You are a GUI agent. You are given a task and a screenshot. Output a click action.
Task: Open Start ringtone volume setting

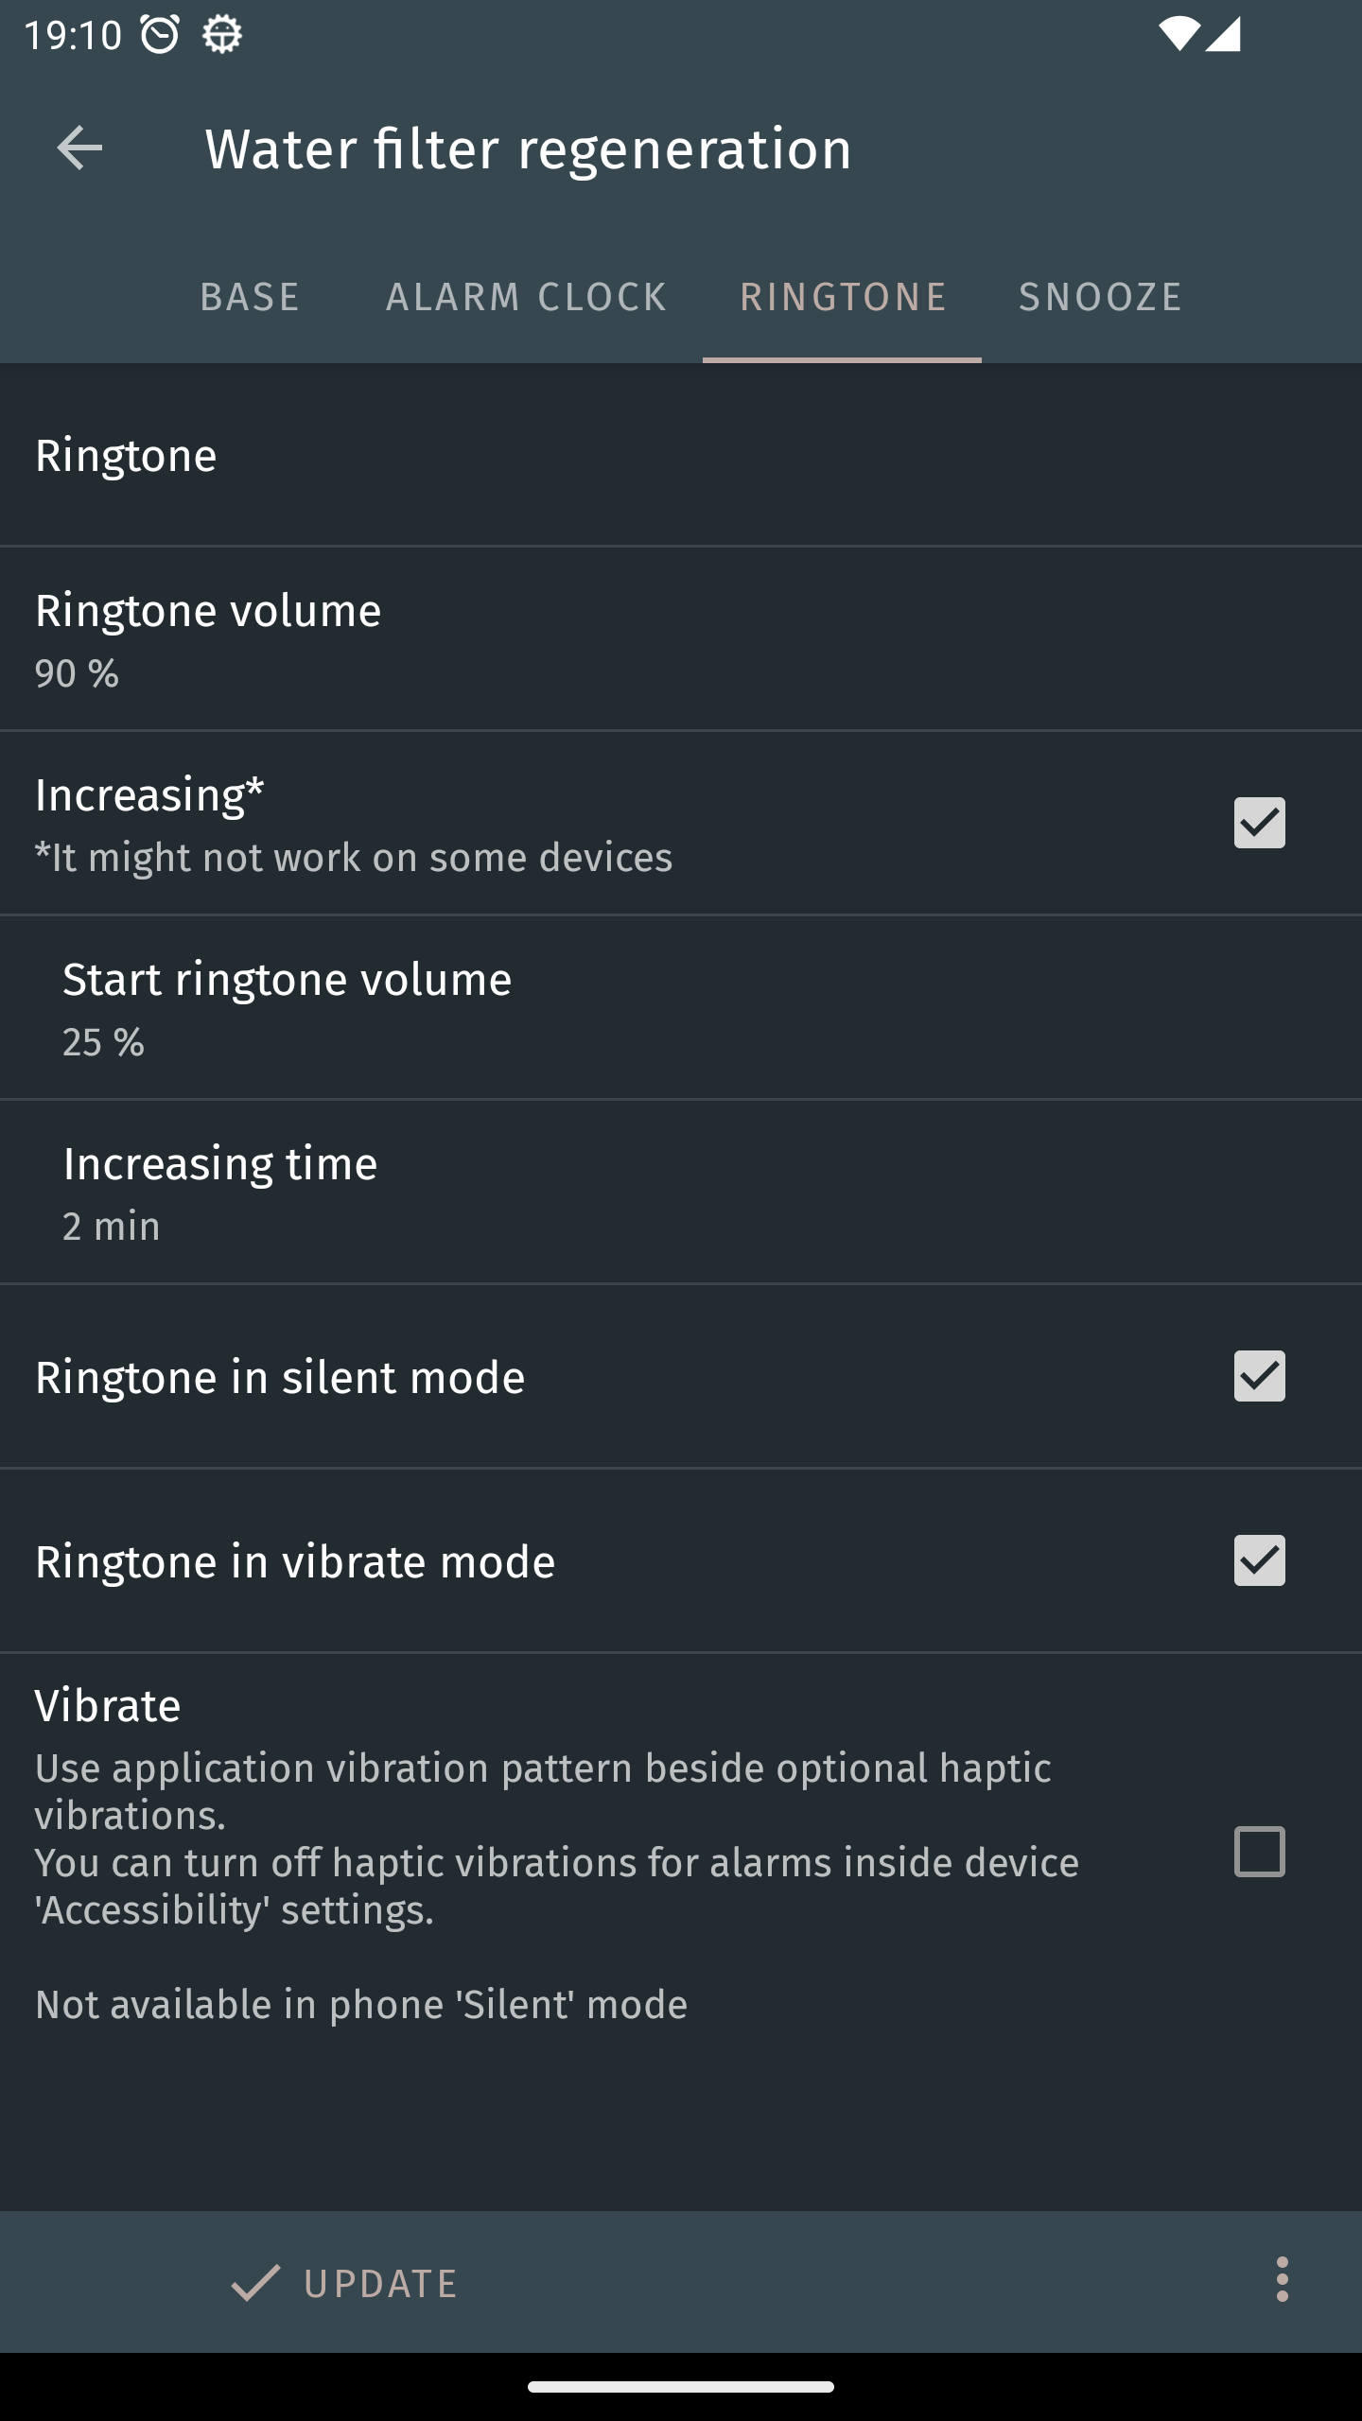(681, 1007)
